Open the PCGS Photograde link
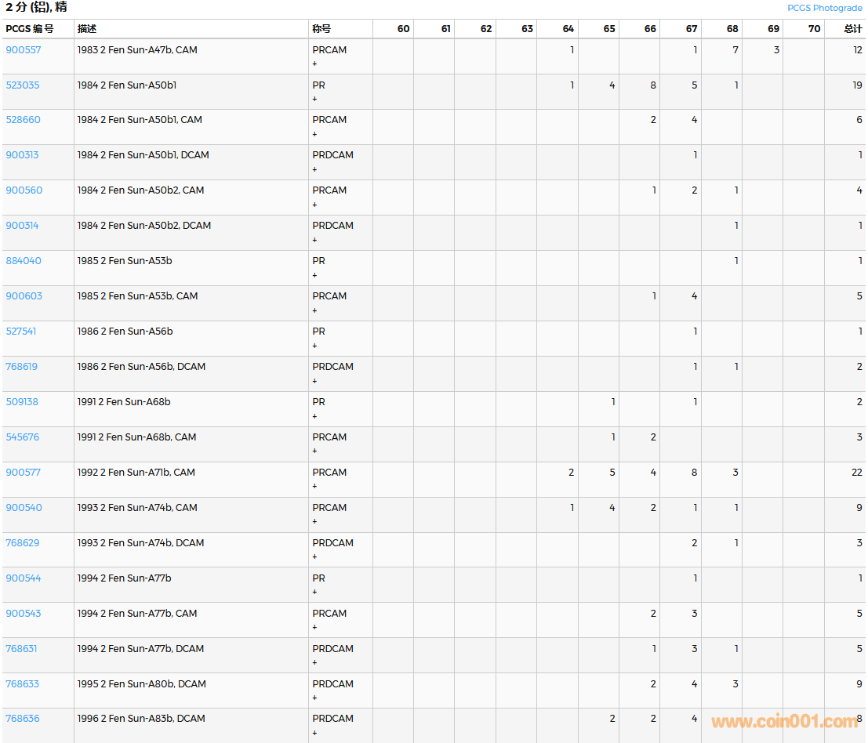The image size is (868, 743). point(824,8)
